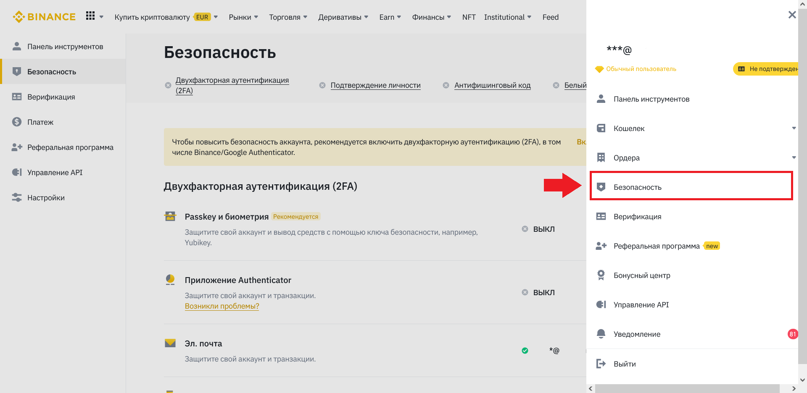Click the Подтверждение личности link
Viewport: 807px width, 393px height.
click(x=376, y=85)
